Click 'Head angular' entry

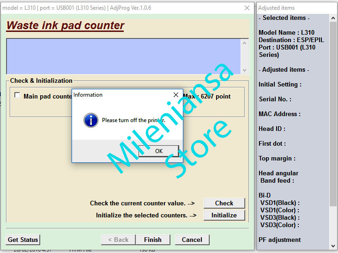click(x=278, y=173)
